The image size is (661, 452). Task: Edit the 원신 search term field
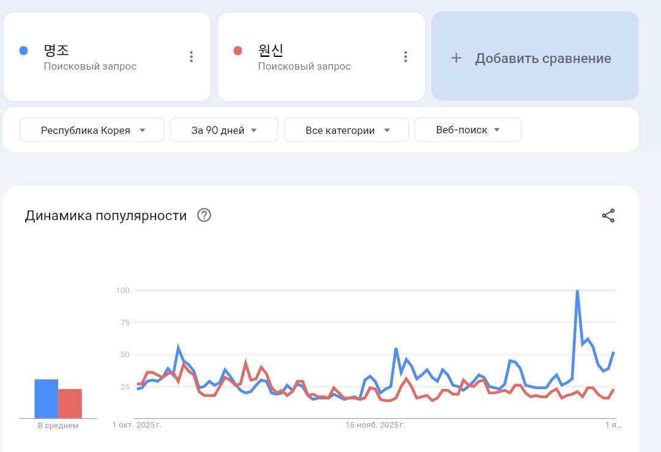coord(271,50)
